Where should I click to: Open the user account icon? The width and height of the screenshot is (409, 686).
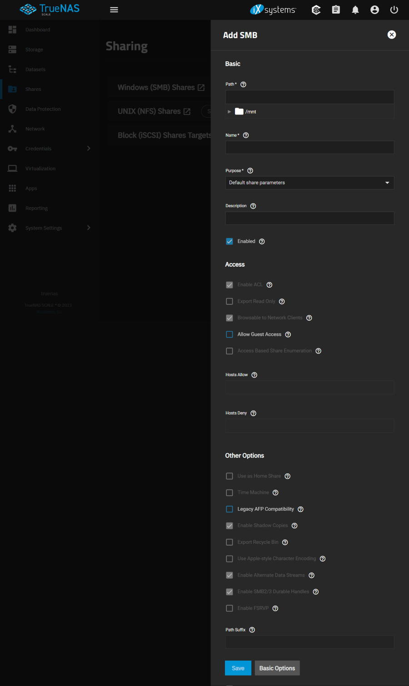pos(374,10)
